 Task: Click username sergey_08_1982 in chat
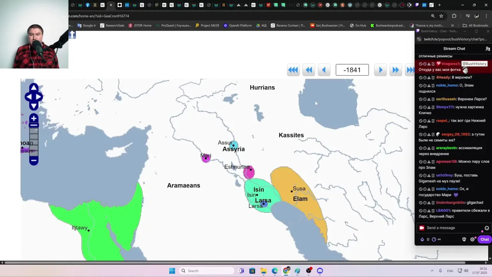coord(455,134)
